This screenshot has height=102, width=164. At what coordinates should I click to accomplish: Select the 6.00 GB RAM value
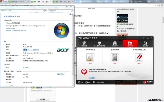click(x=25, y=56)
